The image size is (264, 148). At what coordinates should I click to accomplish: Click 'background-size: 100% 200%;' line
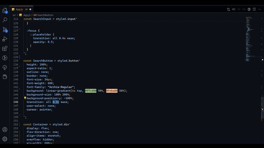click(x=48, y=95)
